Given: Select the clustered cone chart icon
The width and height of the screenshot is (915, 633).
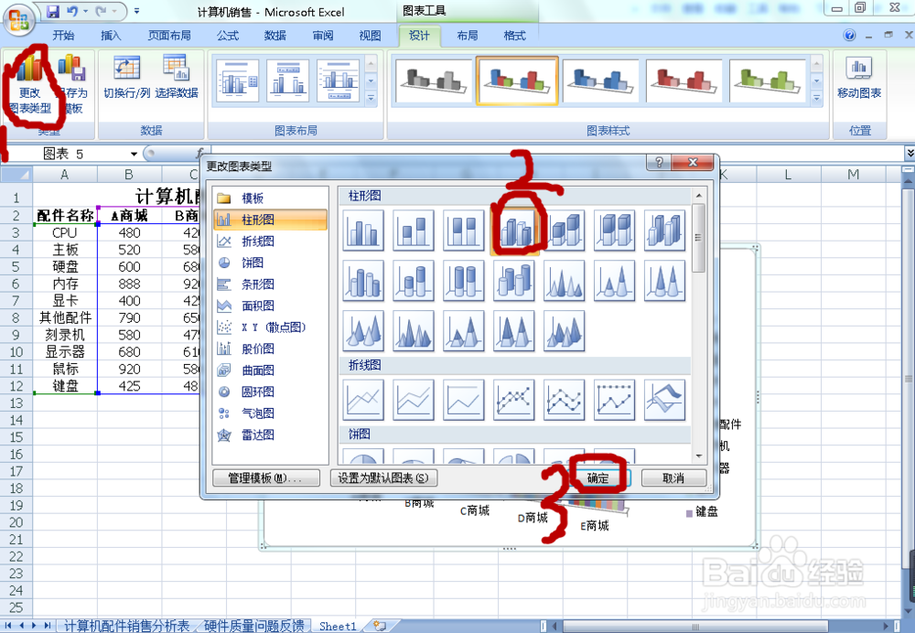Looking at the screenshot, I should [565, 281].
